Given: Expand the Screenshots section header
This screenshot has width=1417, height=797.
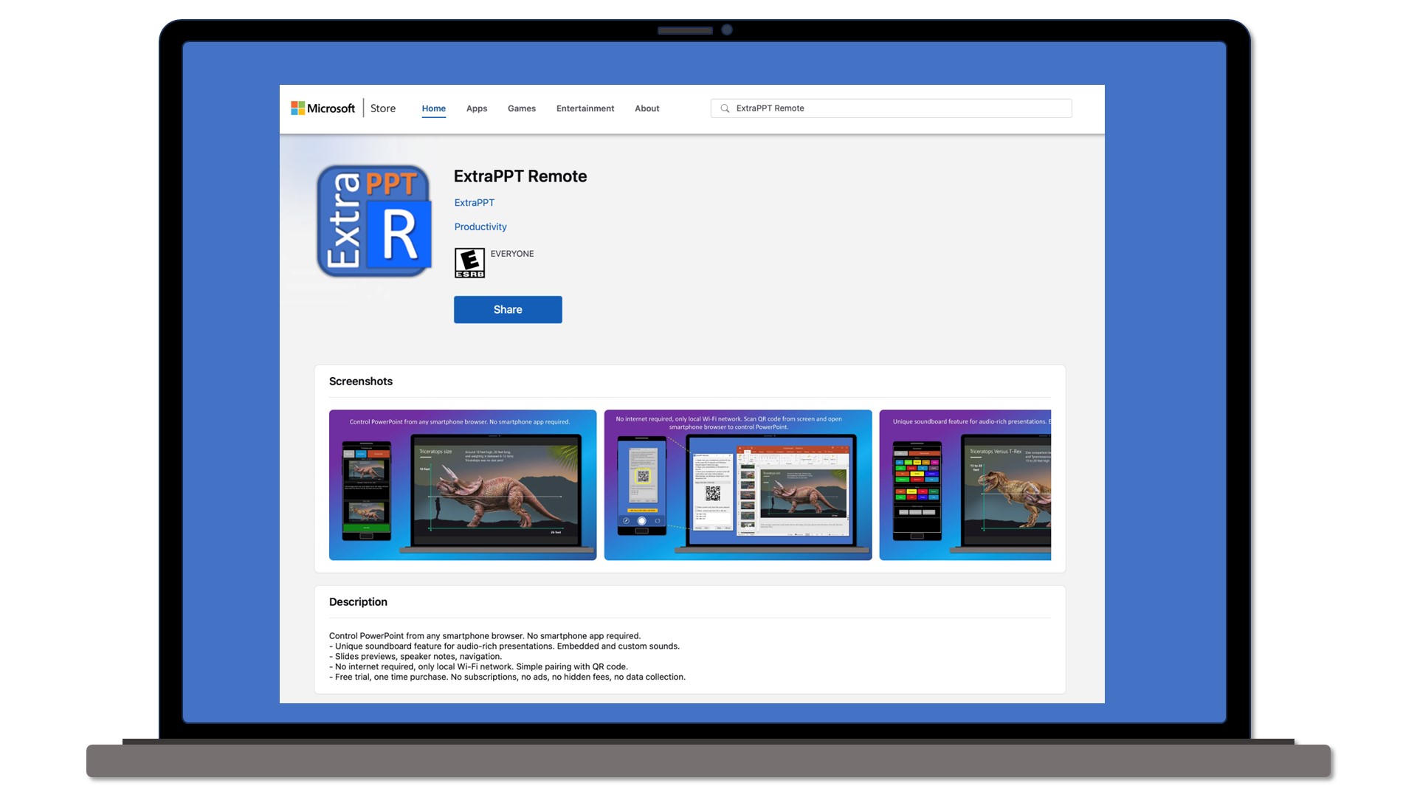Looking at the screenshot, I should tap(361, 381).
